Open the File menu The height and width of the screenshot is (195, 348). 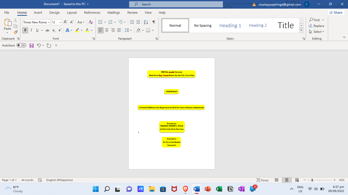tap(7, 12)
